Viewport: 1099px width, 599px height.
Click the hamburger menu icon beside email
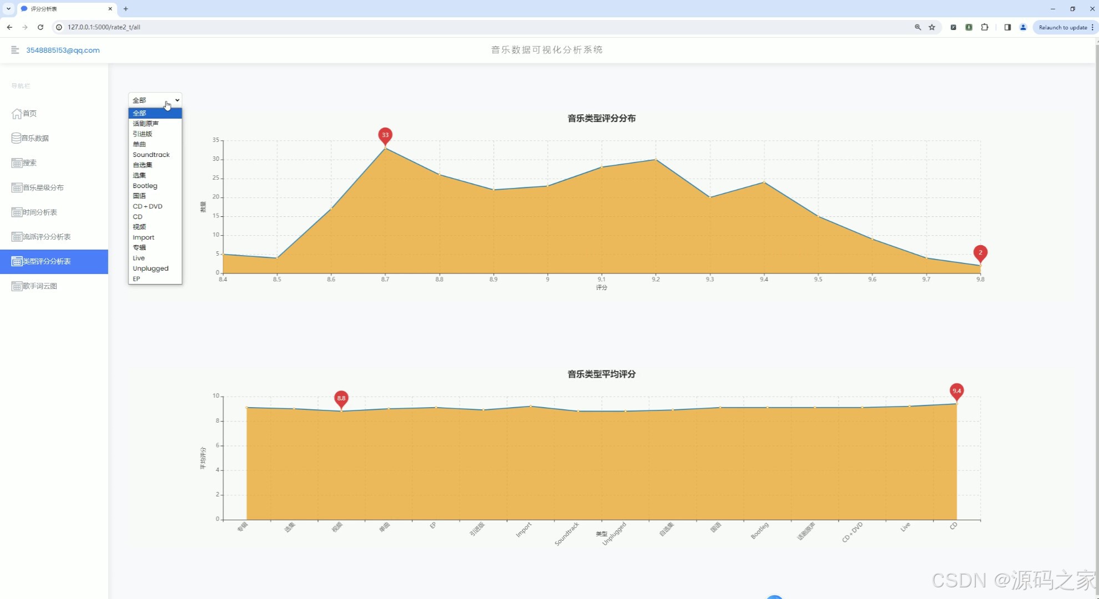pos(15,50)
